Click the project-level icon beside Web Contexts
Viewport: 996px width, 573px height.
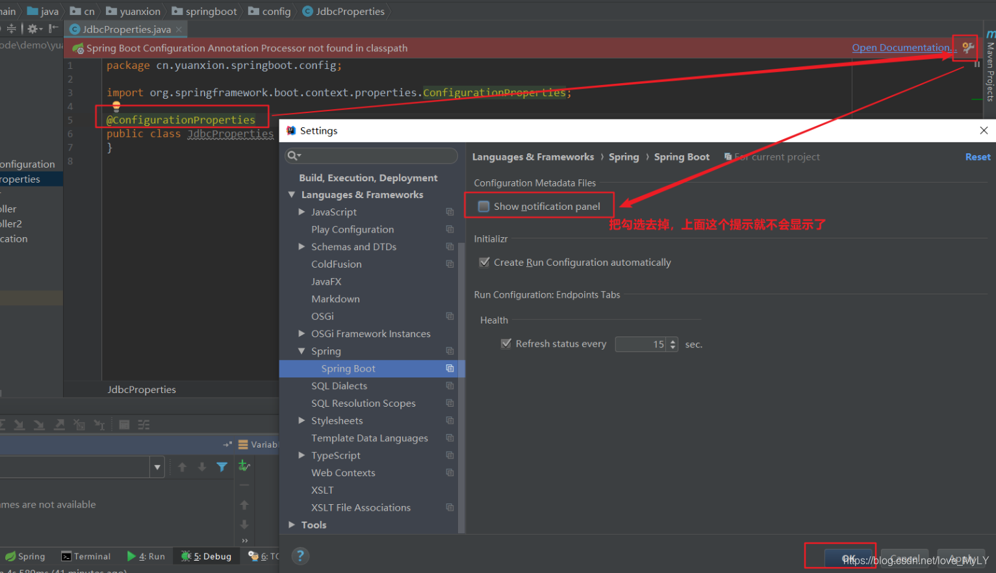click(450, 473)
